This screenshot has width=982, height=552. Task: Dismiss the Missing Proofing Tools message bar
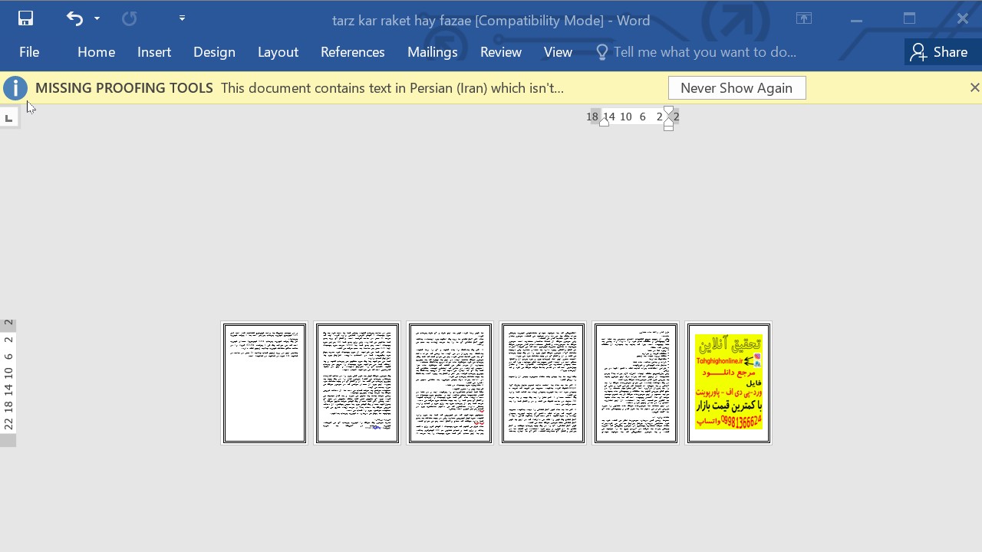[974, 87]
